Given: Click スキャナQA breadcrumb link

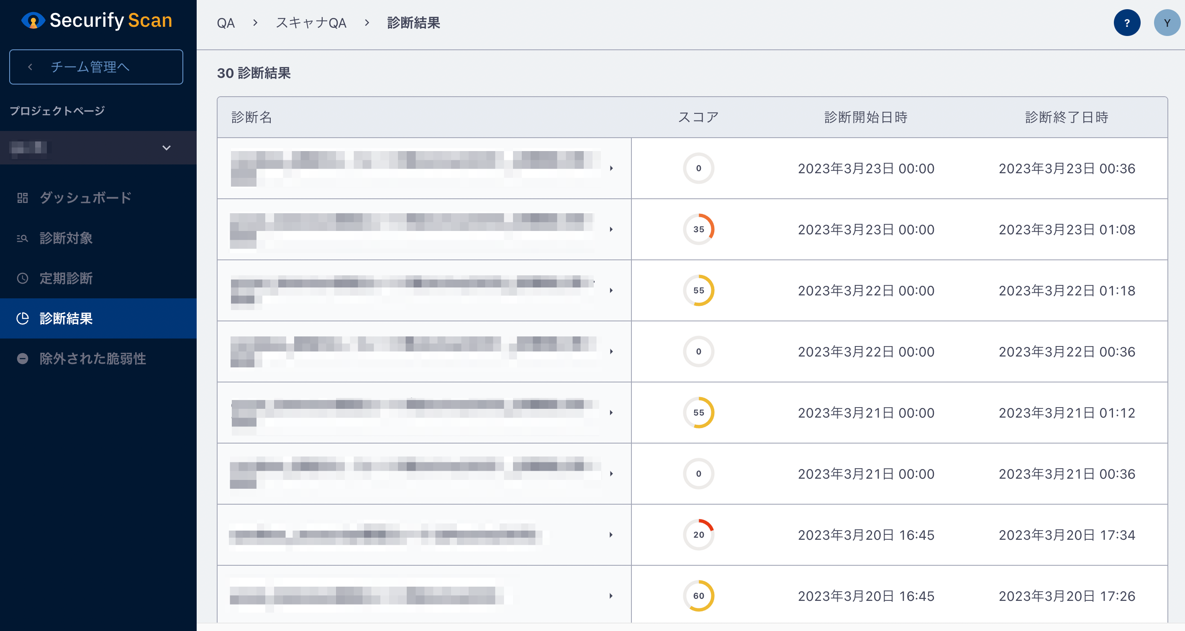Looking at the screenshot, I should point(311,23).
